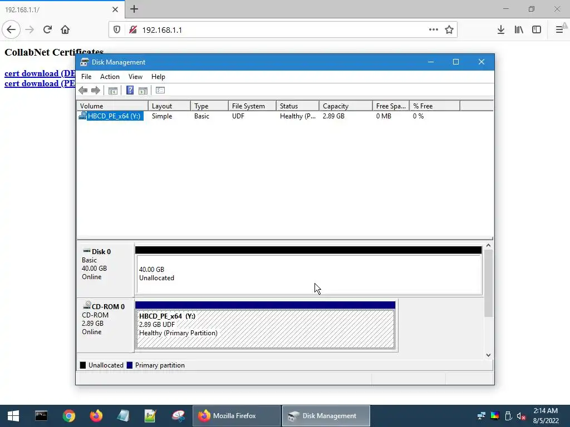Open the File menu

[x=86, y=77]
